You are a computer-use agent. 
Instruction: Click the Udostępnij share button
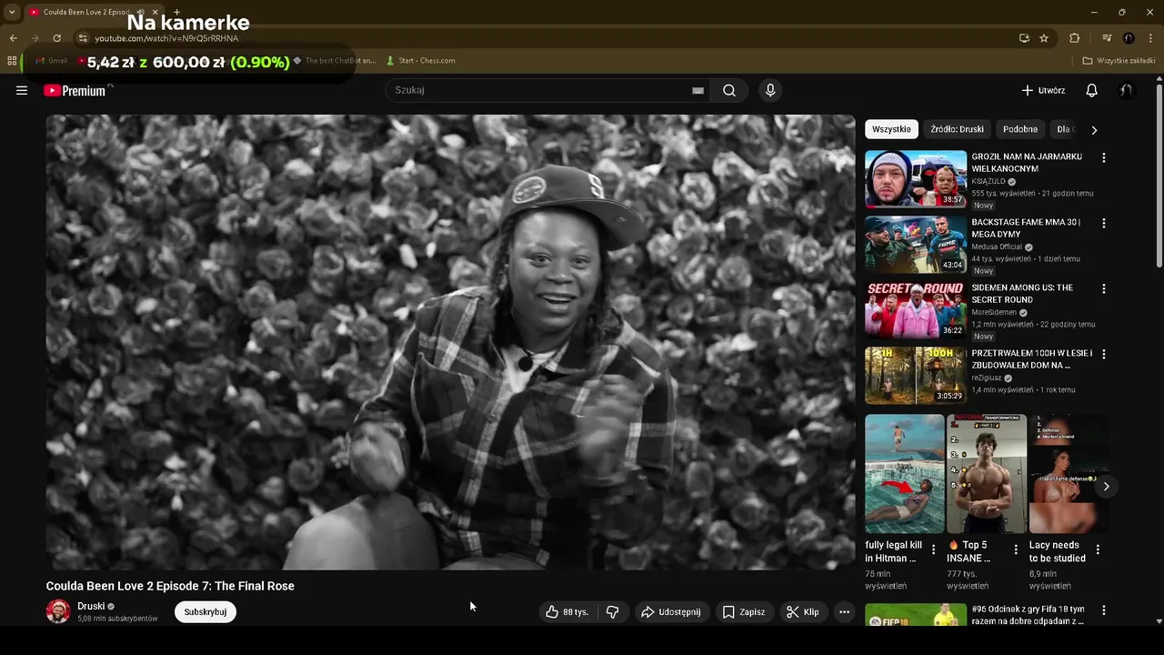click(671, 612)
